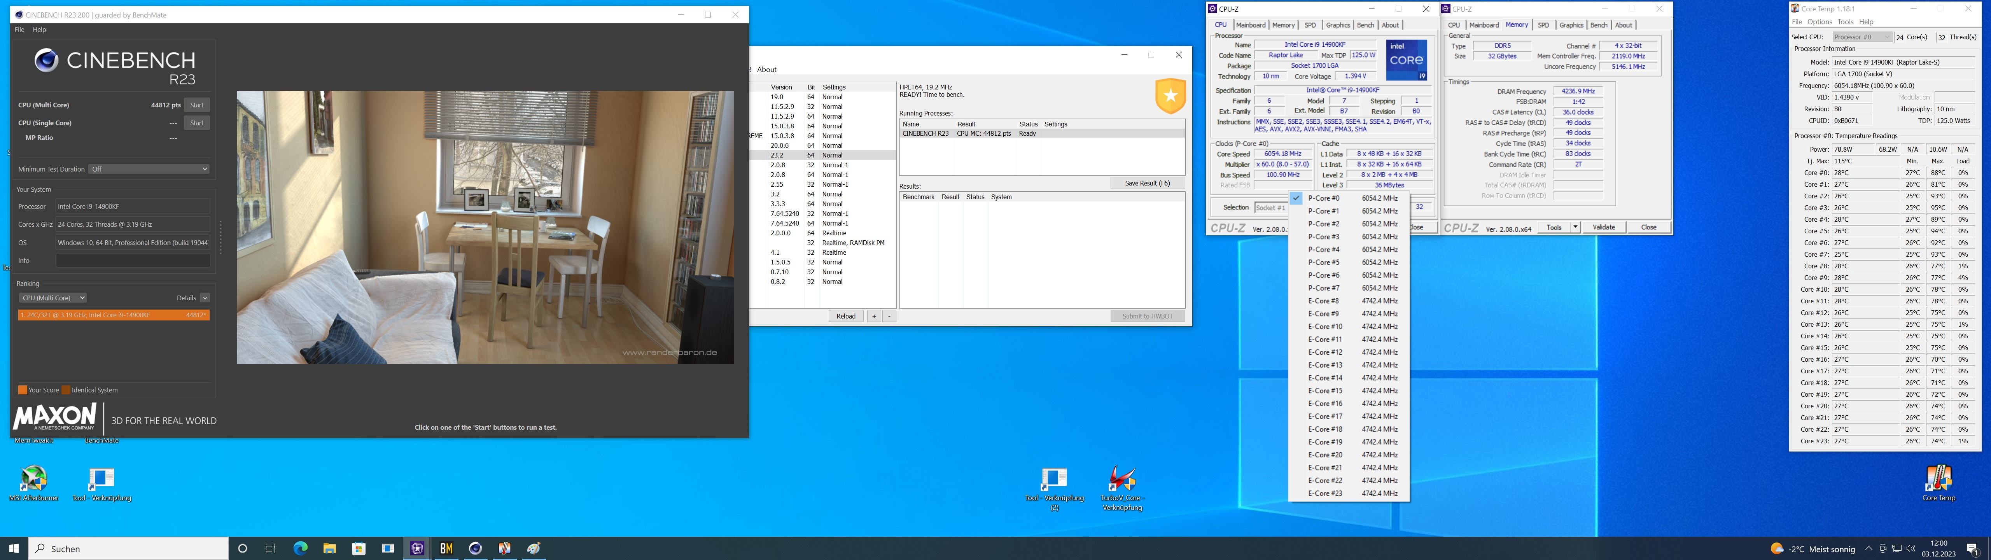Open CPU (Multi Core) ranking dropdown
The image size is (1991, 560).
pos(52,298)
